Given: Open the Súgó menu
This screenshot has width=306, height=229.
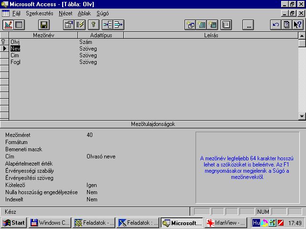Looking at the screenshot, I should tap(103, 13).
